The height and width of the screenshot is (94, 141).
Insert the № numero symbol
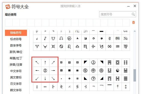point(126,39)
